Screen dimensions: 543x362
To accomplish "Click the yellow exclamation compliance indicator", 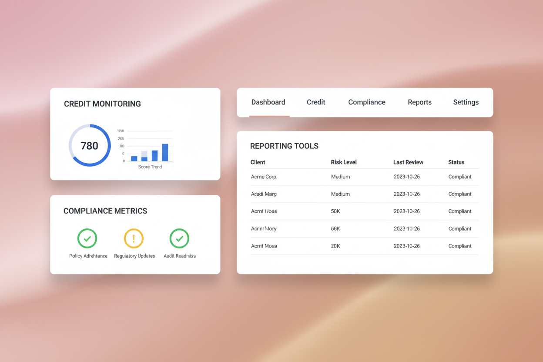I will click(x=134, y=238).
